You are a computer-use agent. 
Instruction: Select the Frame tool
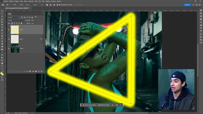pyautogui.click(x=2, y=25)
